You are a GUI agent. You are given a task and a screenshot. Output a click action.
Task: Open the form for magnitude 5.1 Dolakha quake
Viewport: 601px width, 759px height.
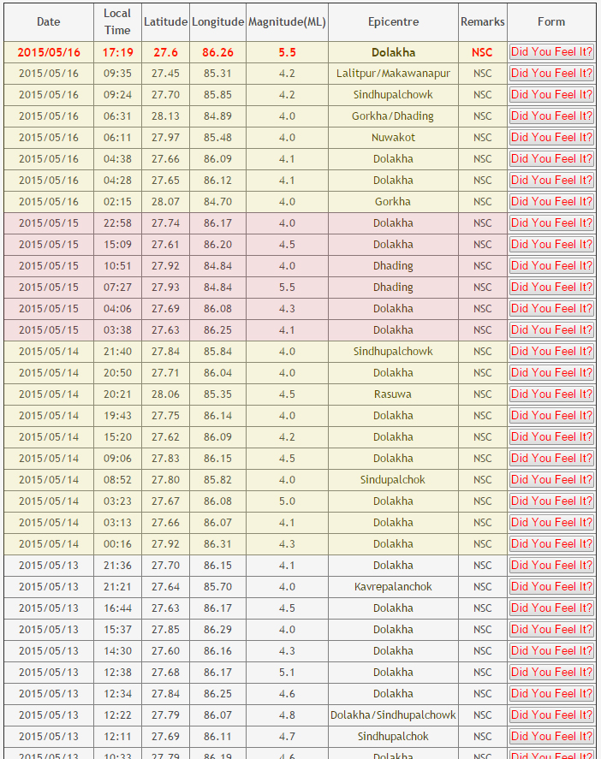point(551,673)
